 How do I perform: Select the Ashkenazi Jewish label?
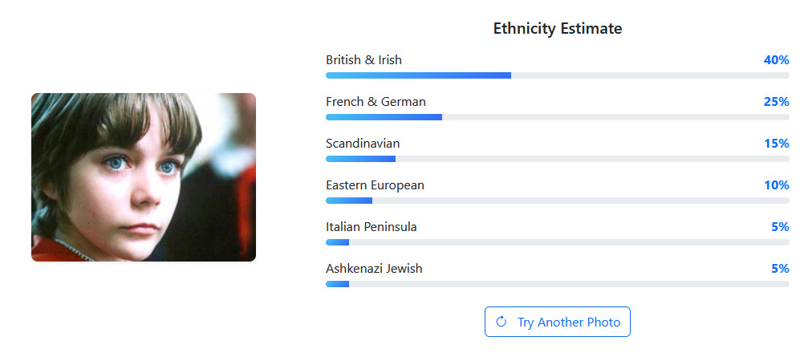coord(374,269)
